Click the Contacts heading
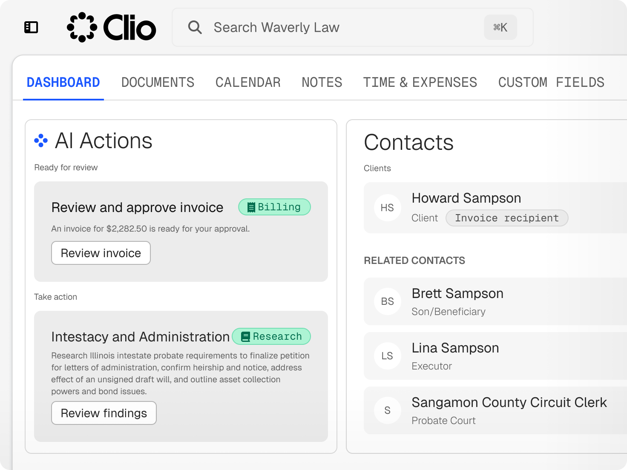This screenshot has height=470, width=627. [x=409, y=142]
